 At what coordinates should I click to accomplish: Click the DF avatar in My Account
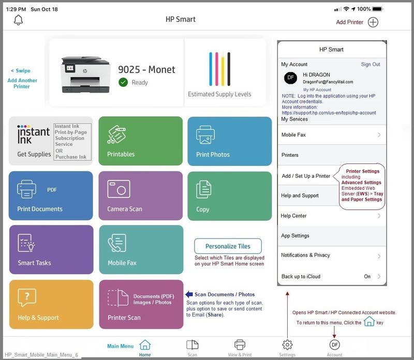tap(290, 78)
